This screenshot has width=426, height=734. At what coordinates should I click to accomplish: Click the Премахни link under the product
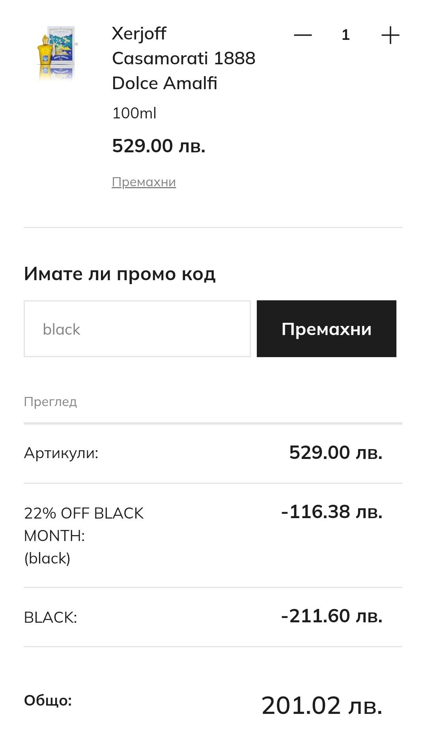point(144,182)
